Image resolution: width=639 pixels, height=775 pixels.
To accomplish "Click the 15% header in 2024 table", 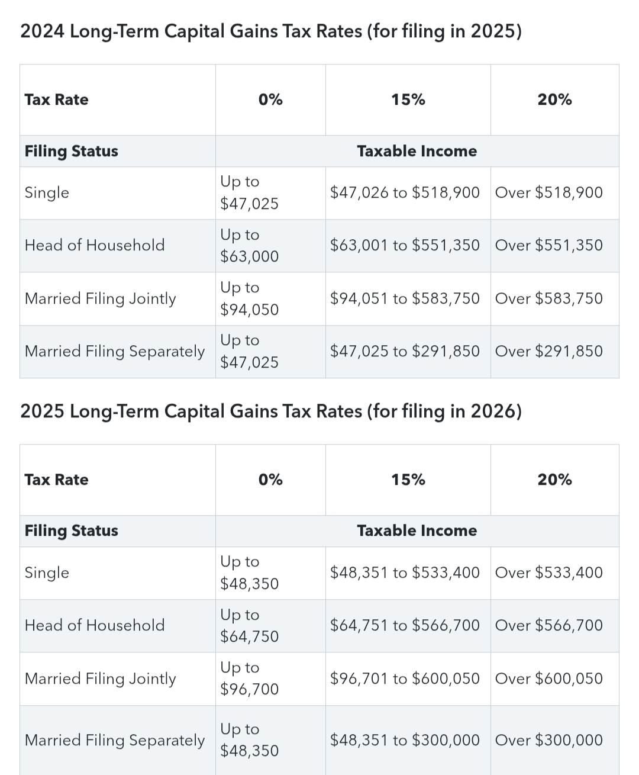I will tap(408, 99).
